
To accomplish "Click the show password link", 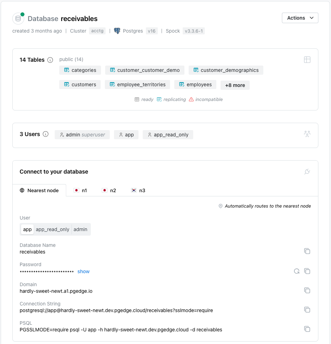I will tap(83, 272).
